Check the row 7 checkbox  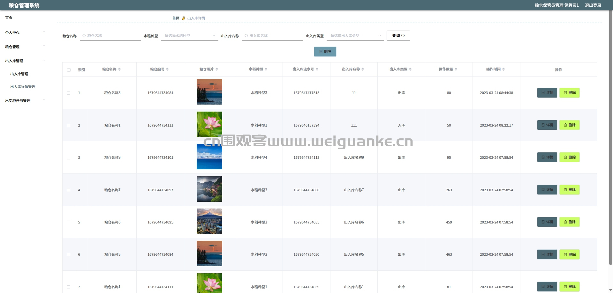(x=68, y=287)
